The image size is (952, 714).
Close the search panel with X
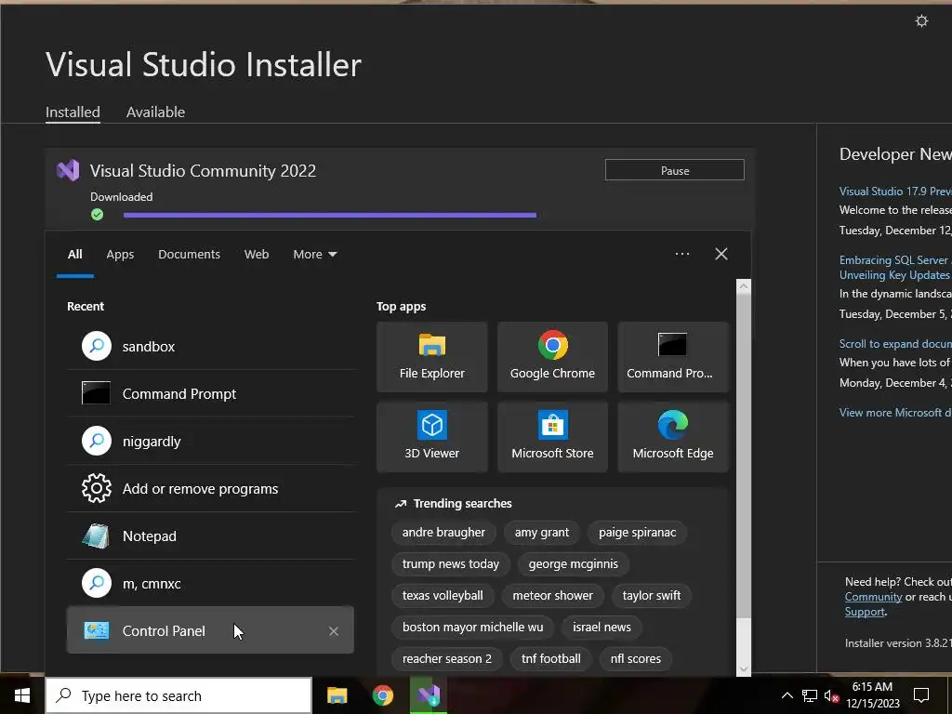(721, 254)
